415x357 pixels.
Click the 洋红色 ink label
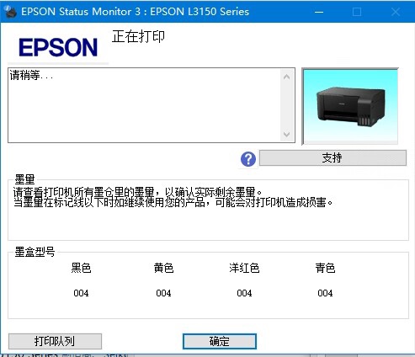(244, 268)
